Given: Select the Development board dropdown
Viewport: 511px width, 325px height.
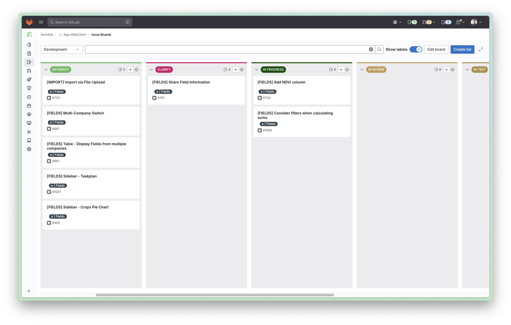Looking at the screenshot, I should point(61,49).
